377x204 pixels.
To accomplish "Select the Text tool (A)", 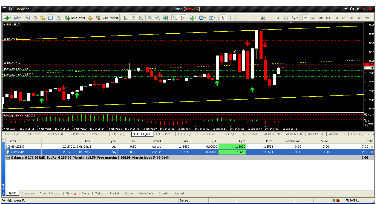I will click(x=278, y=18).
